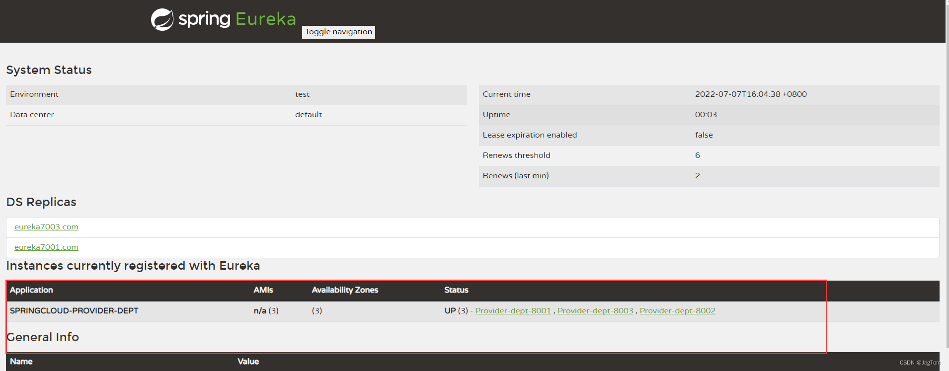Click the Name column header in General Info
This screenshot has width=949, height=371.
coord(21,362)
